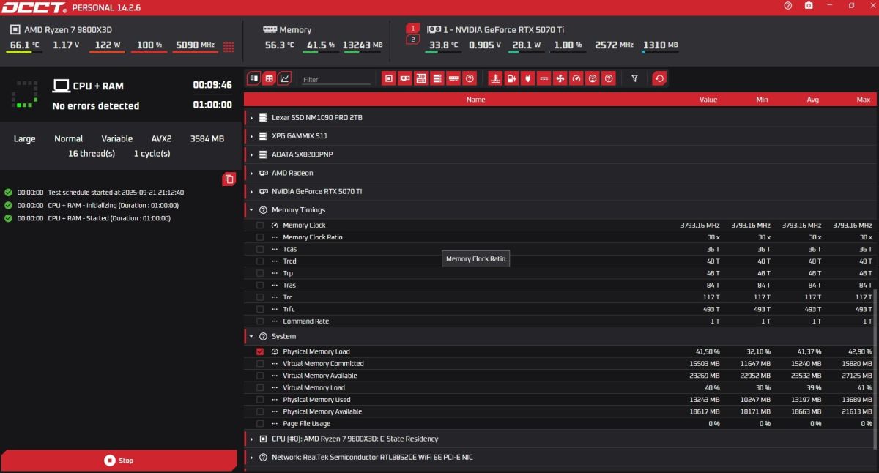
Task: Click the Variable load type setting
Action: tap(117, 139)
